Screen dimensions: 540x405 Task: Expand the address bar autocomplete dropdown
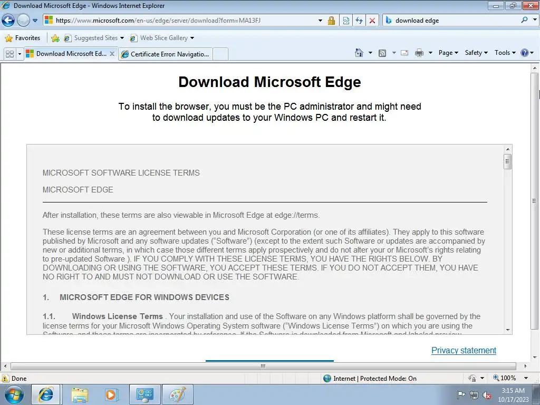[x=320, y=21]
